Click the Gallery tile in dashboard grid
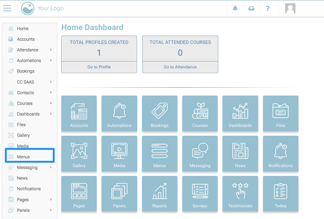Viewport: 324px width, 219px height. pyautogui.click(x=79, y=154)
